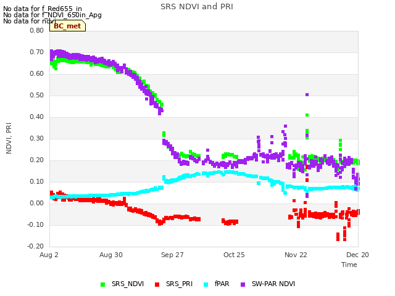Select the SRS_NDVI legend label

pyautogui.click(x=128, y=284)
